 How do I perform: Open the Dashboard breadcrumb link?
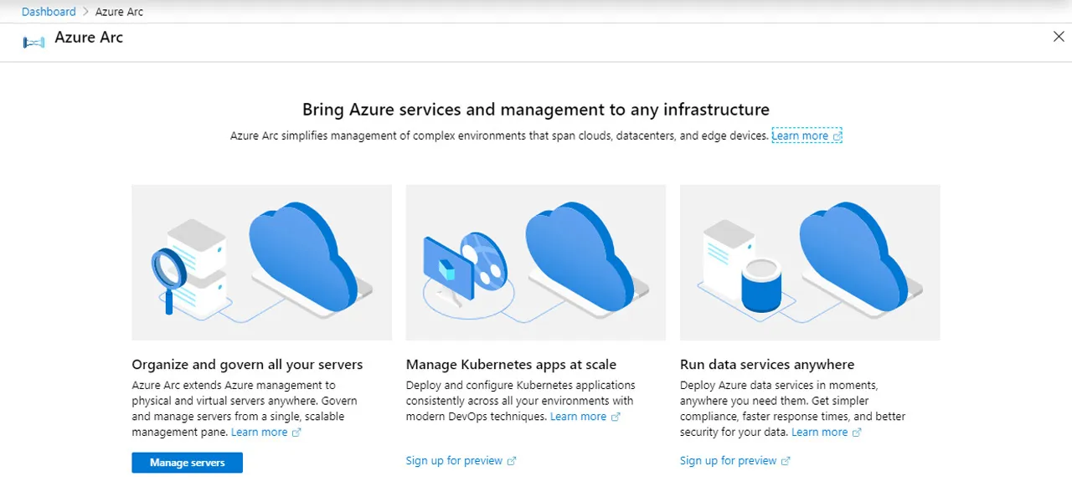click(48, 11)
